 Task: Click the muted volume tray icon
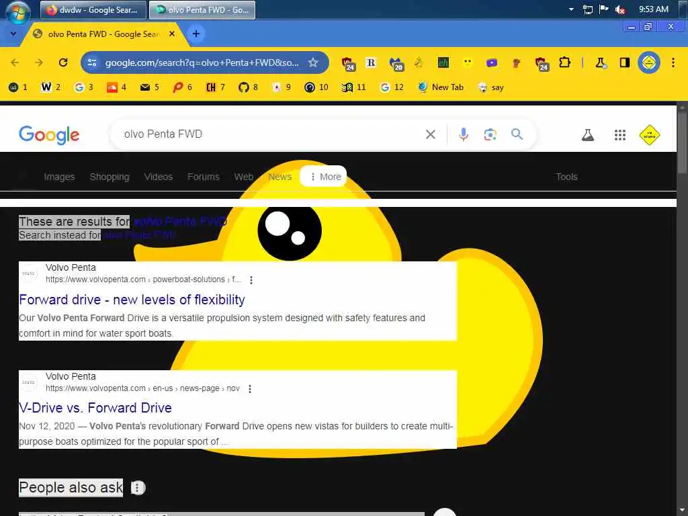tap(620, 9)
